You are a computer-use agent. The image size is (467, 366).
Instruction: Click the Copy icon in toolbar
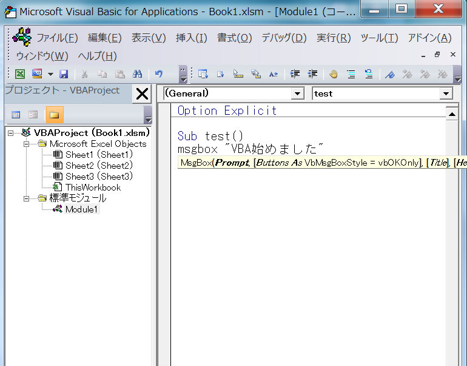[x=102, y=74]
